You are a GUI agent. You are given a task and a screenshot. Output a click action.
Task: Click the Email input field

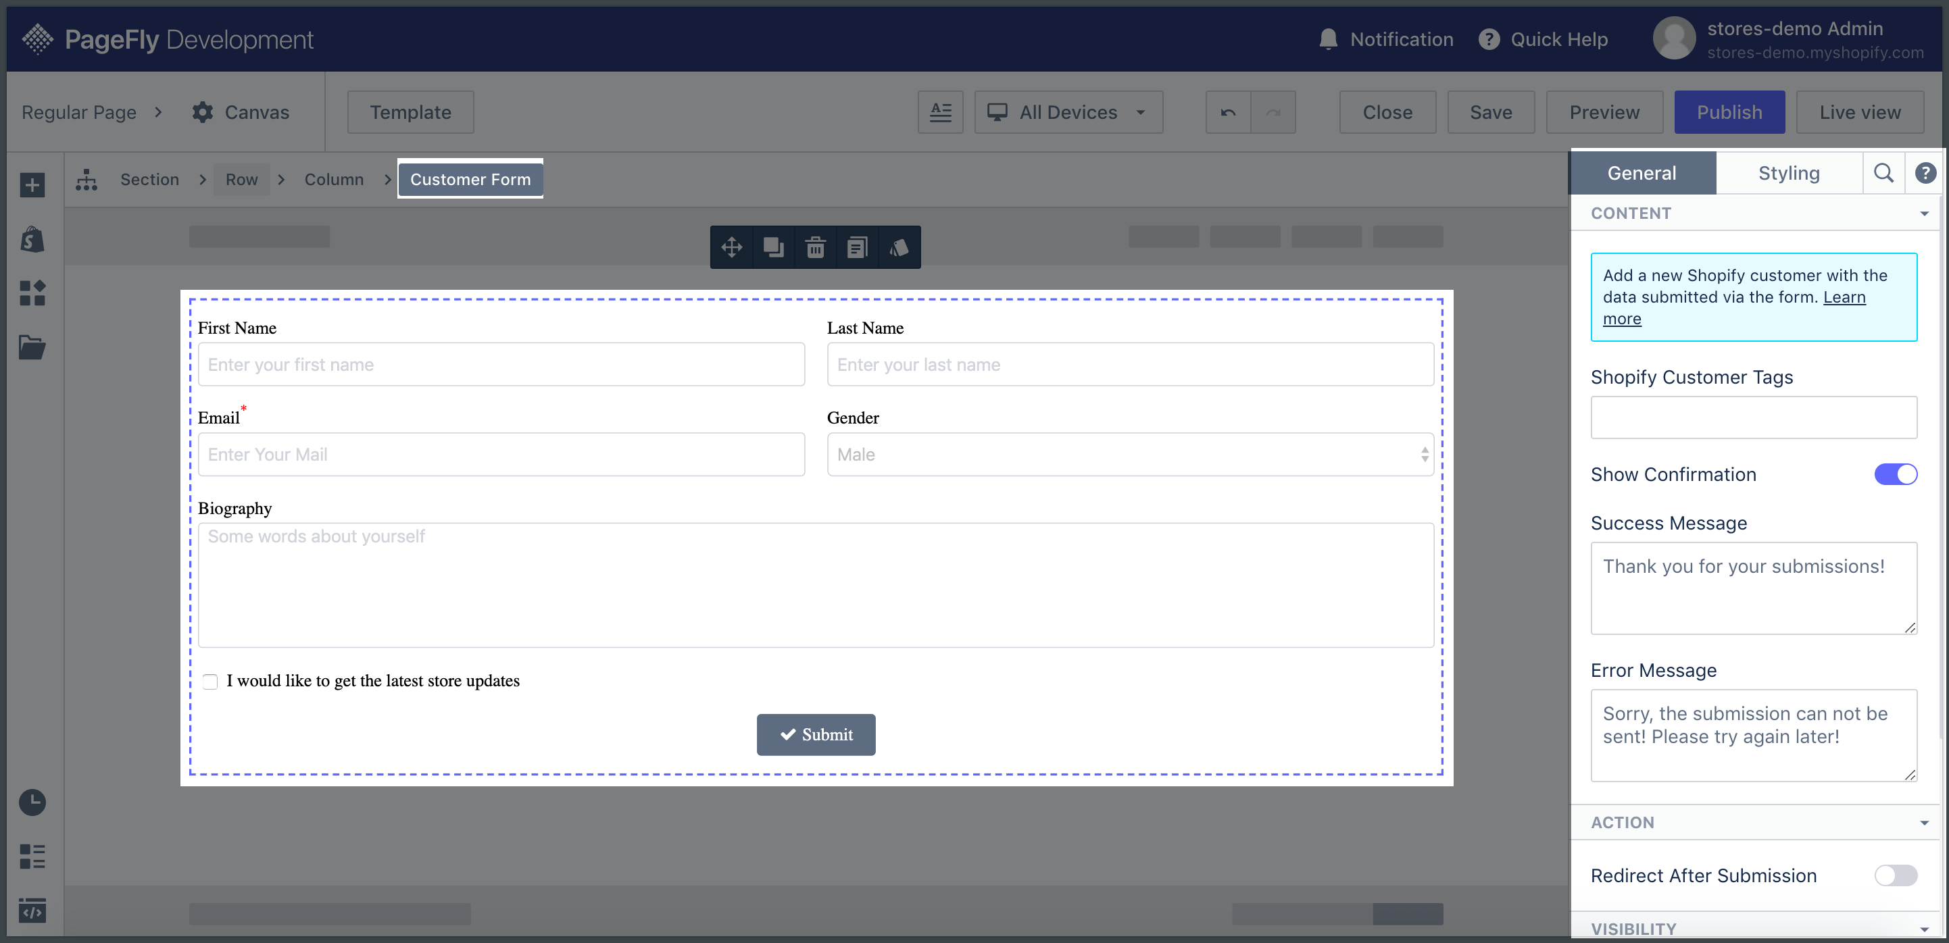(501, 454)
